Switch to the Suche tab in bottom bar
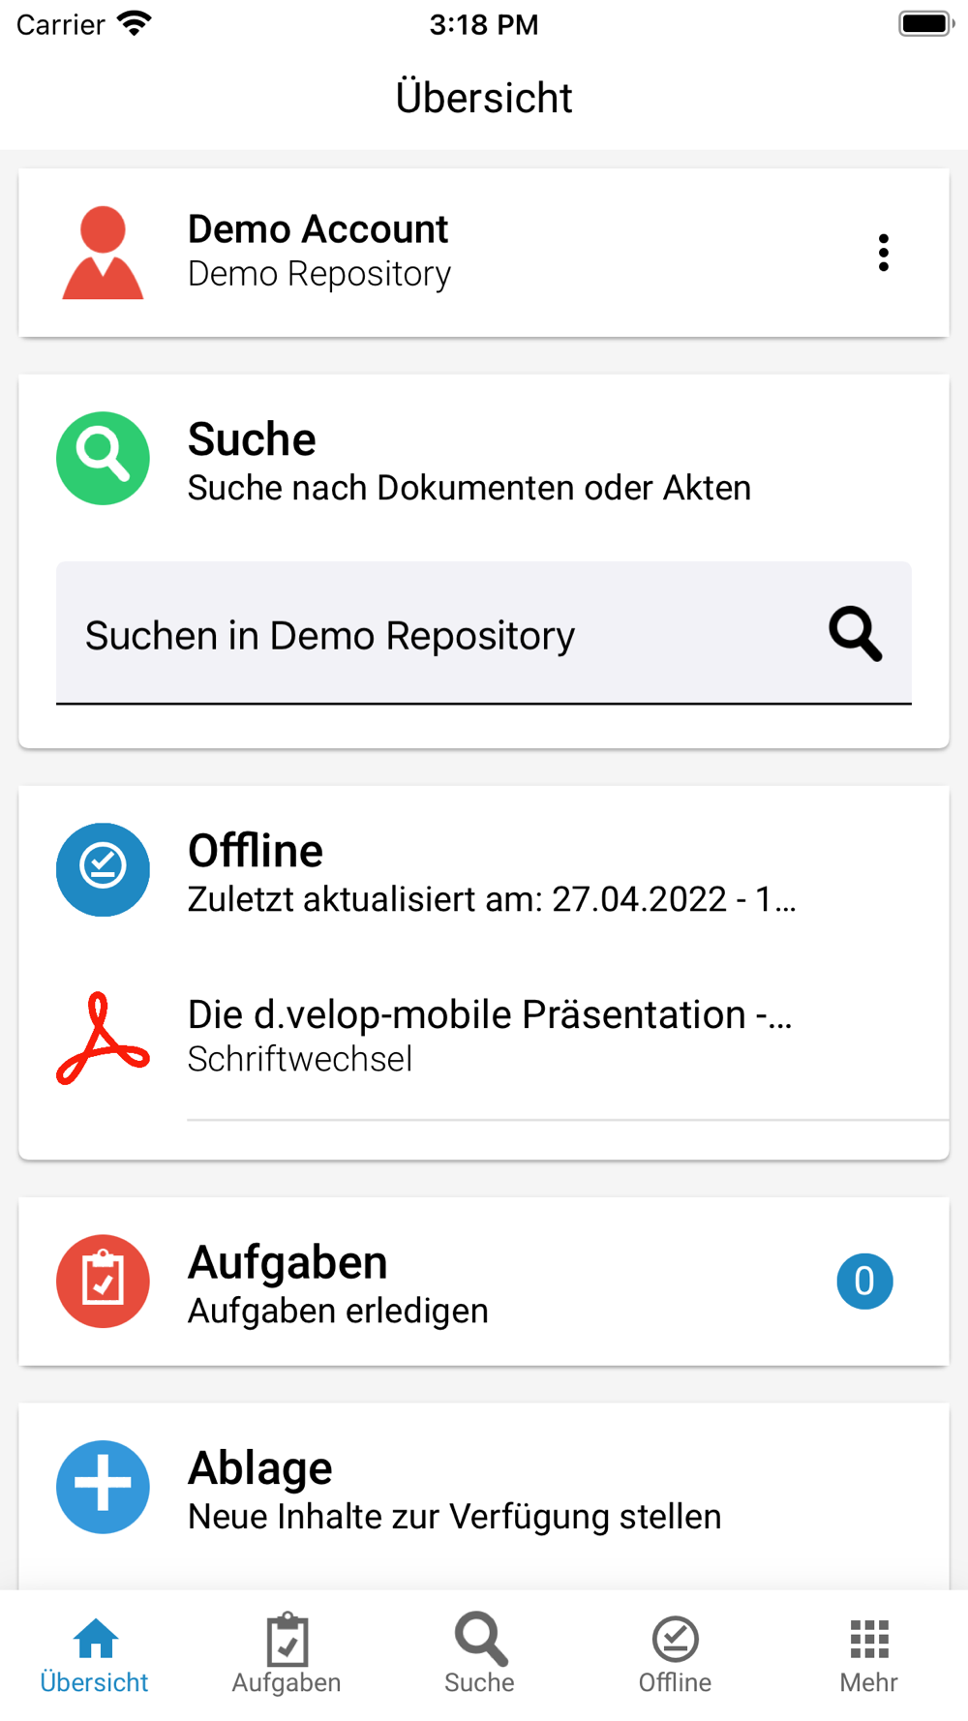The height and width of the screenshot is (1721, 968). 480,1653
